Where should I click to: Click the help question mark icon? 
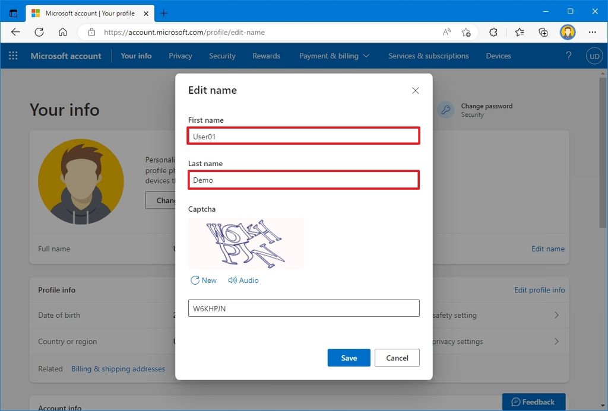pos(568,55)
